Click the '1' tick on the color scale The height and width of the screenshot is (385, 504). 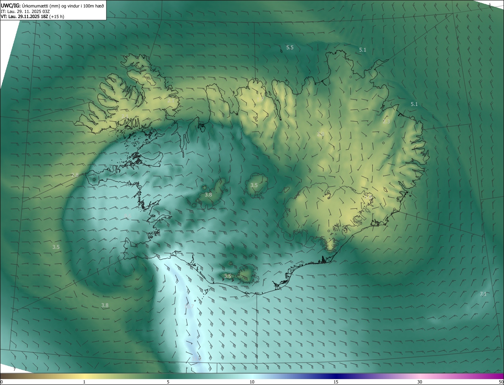84,382
